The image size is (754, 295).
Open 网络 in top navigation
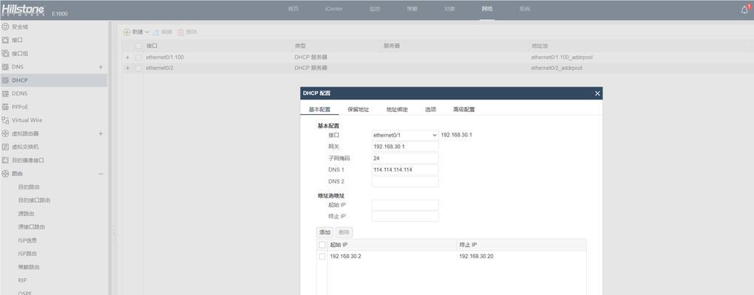[487, 9]
